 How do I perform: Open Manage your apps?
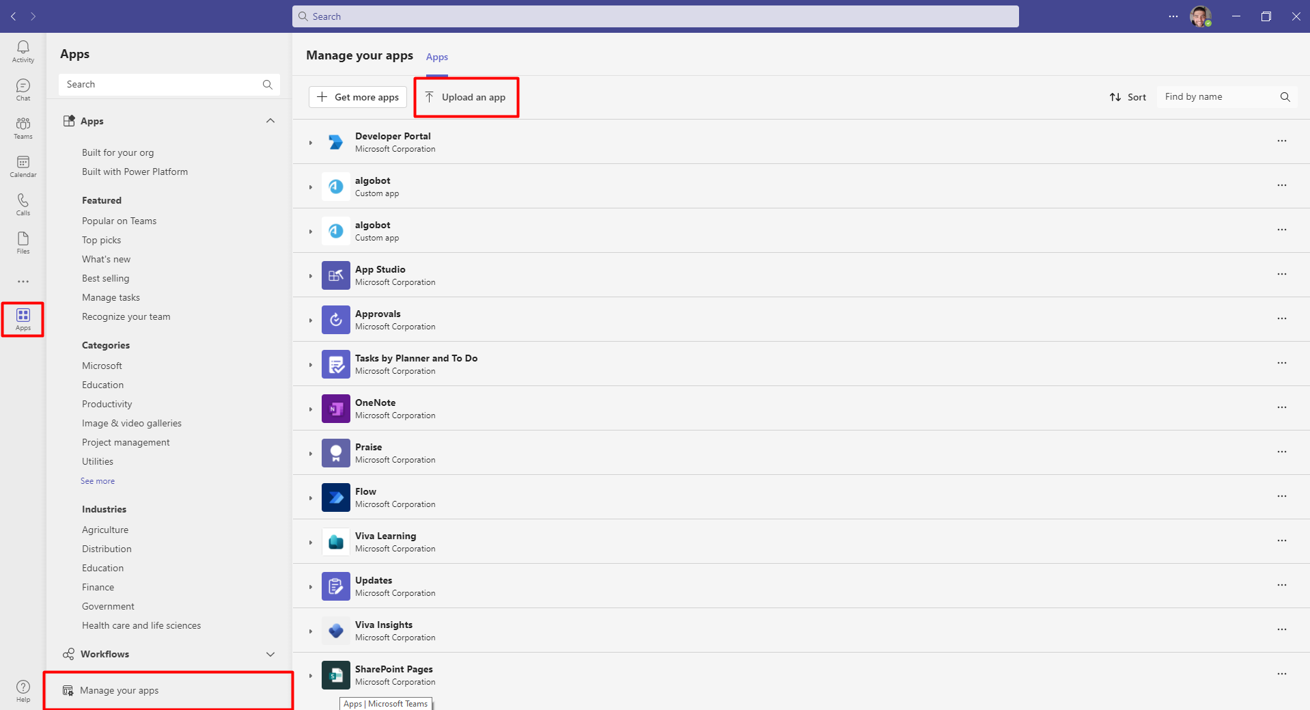coord(119,690)
